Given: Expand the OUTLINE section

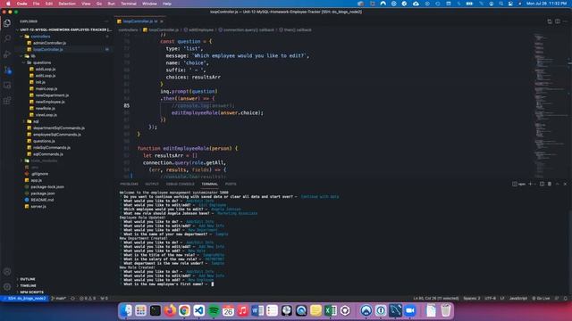Looking at the screenshot, I should point(28,279).
